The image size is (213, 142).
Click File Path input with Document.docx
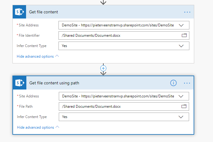(124, 106)
